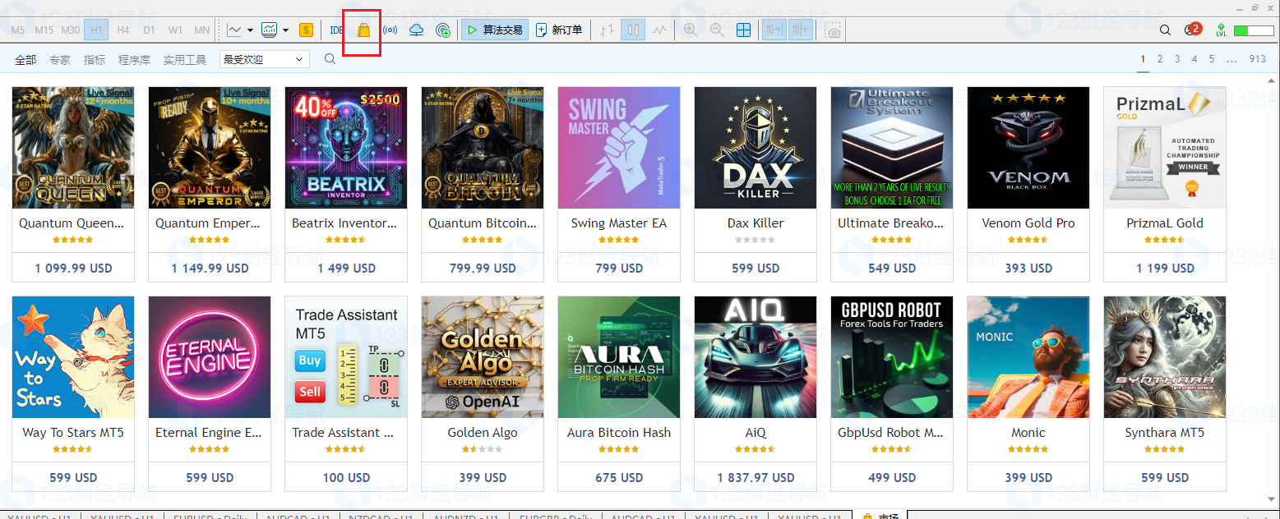Image resolution: width=1280 pixels, height=519 pixels.
Task: Go to page 2 of results
Action: (1160, 59)
